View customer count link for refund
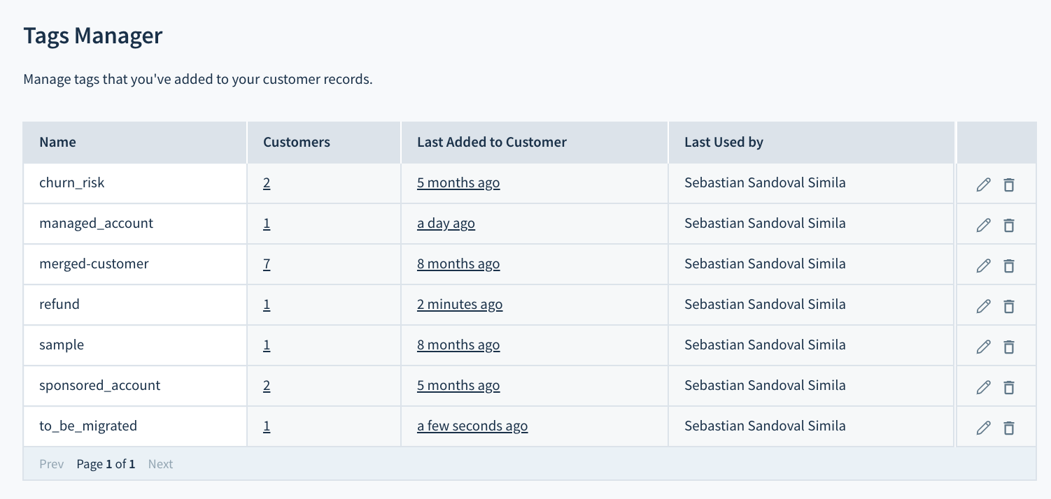 267,305
